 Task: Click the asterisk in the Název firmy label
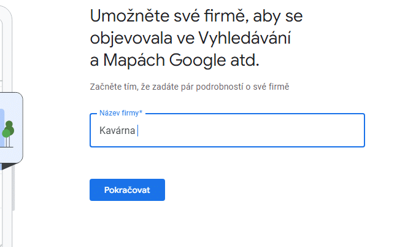click(141, 112)
